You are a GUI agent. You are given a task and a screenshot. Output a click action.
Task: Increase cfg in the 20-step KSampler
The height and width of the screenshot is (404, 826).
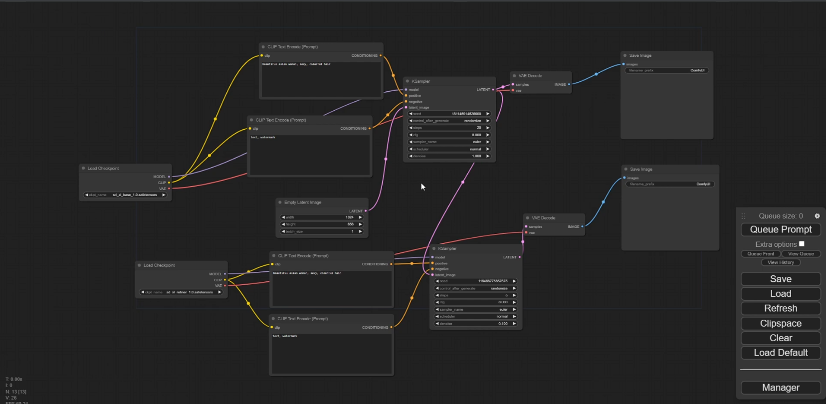[488, 135]
